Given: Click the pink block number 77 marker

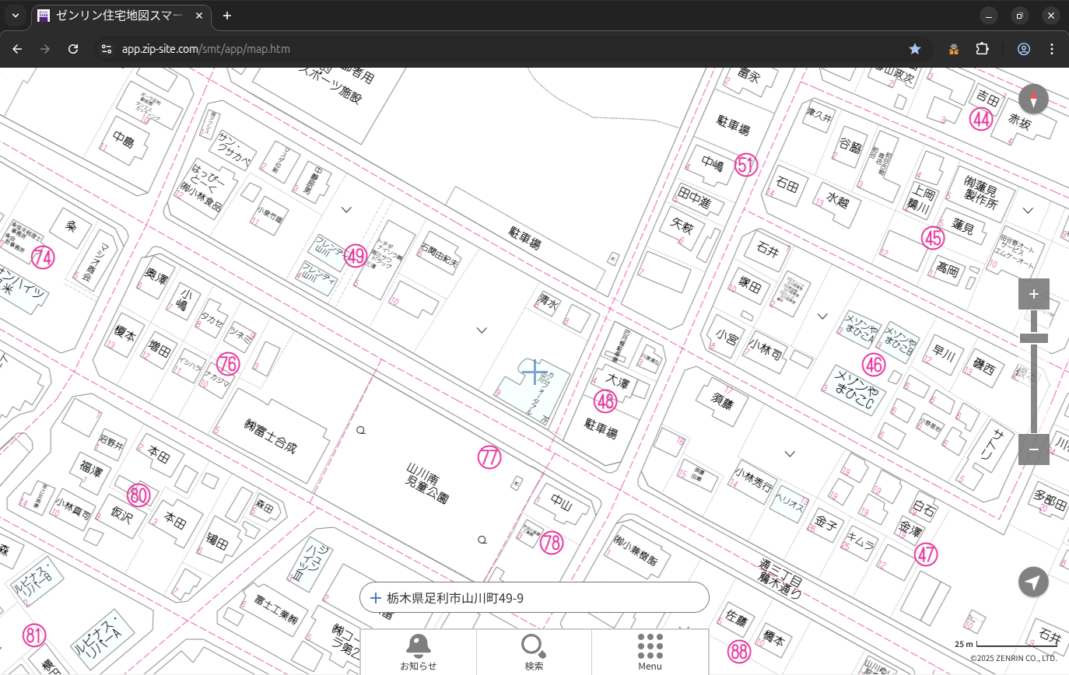Looking at the screenshot, I should pos(489,457).
